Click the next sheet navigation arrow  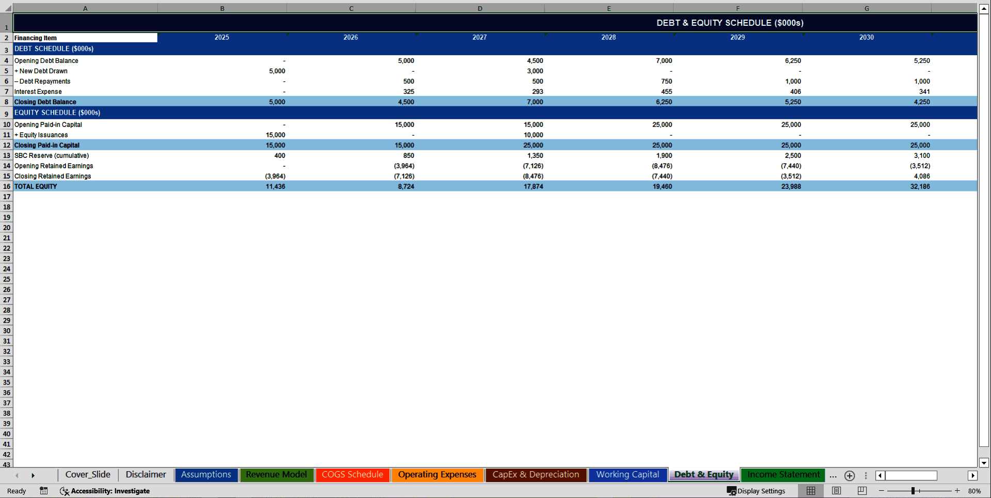coord(34,475)
